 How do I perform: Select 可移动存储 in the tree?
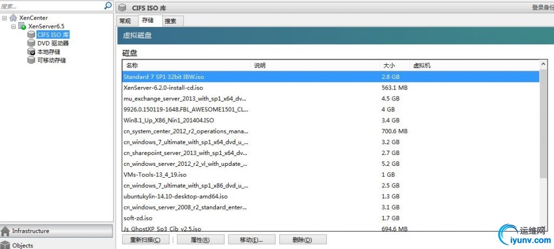click(51, 60)
